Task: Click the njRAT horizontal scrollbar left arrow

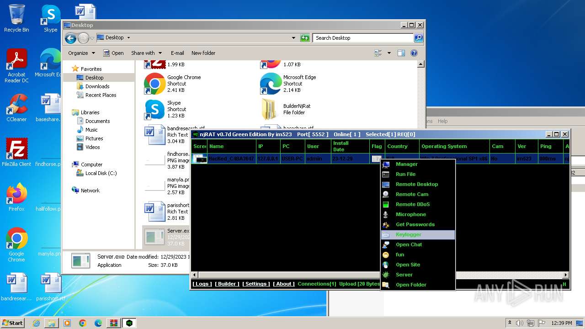Action: coord(195,275)
